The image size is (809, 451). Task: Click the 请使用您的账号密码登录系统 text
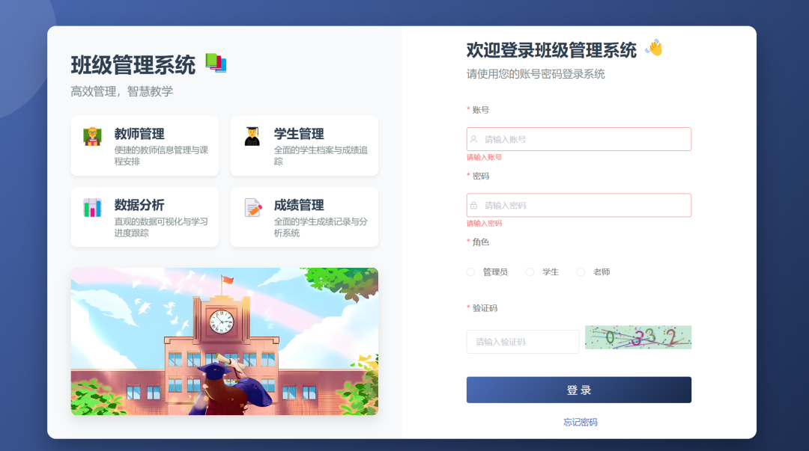pyautogui.click(x=536, y=74)
